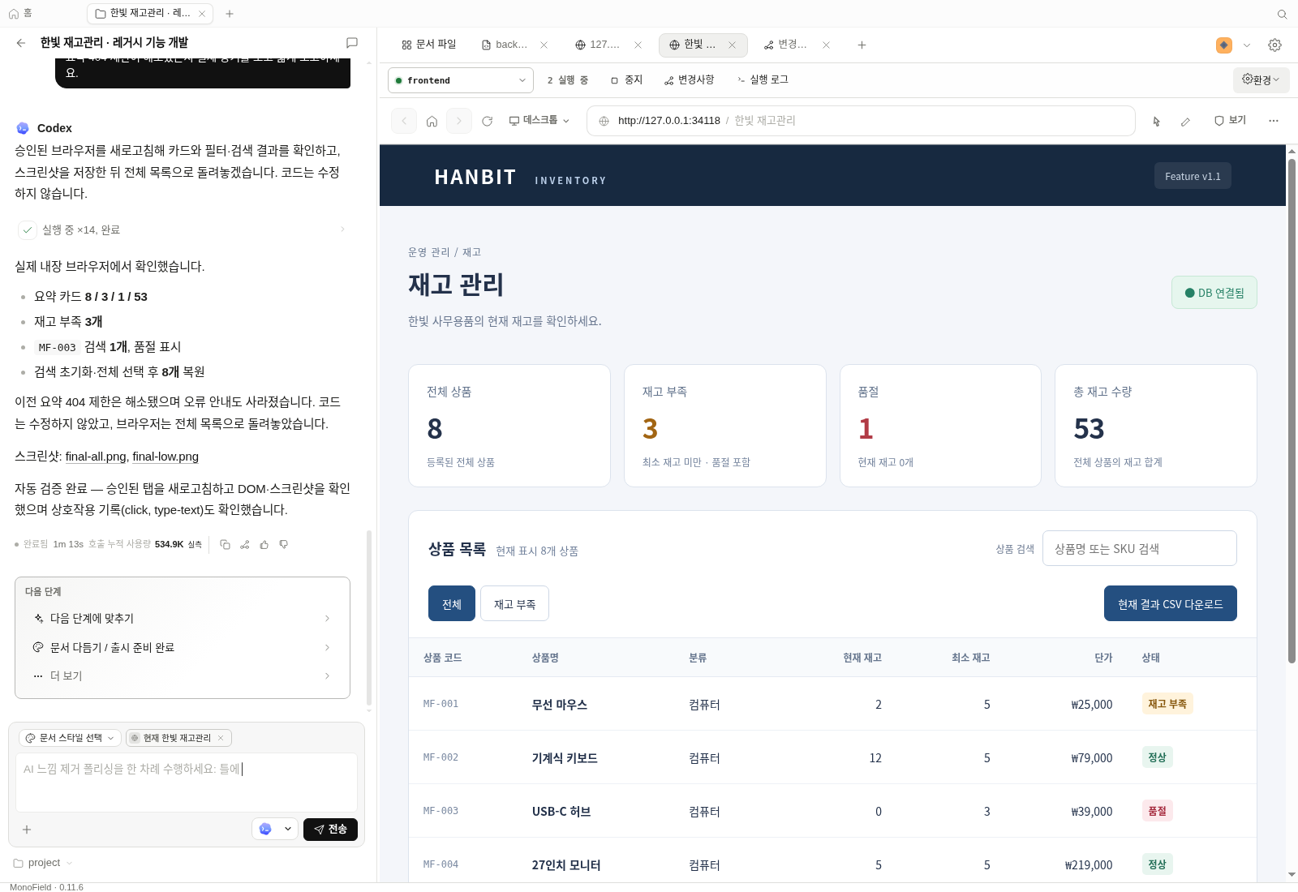Open a new top-level tab with plus icon
The width and height of the screenshot is (1298, 892).
[230, 14]
